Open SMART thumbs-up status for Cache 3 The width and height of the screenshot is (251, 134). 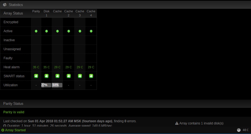(80, 76)
